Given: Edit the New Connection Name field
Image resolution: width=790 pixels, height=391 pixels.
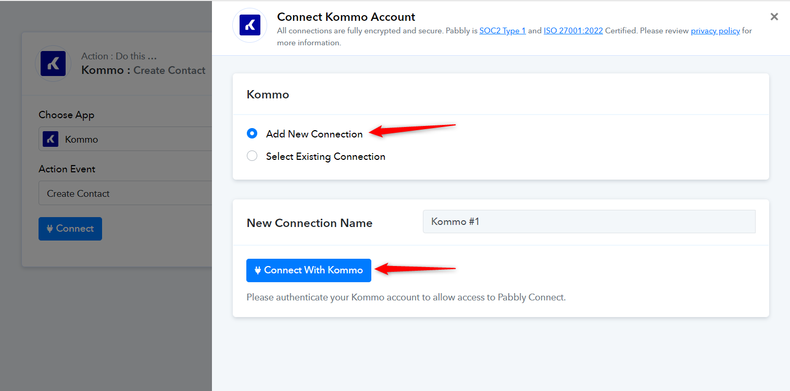Looking at the screenshot, I should click(x=589, y=222).
